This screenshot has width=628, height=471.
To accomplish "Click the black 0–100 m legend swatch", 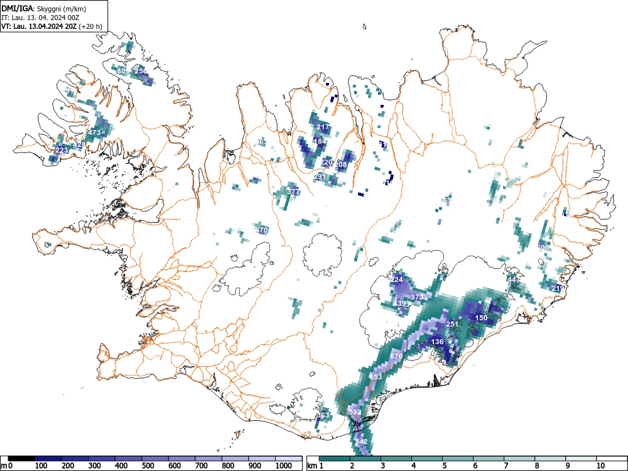I will coord(21,458).
